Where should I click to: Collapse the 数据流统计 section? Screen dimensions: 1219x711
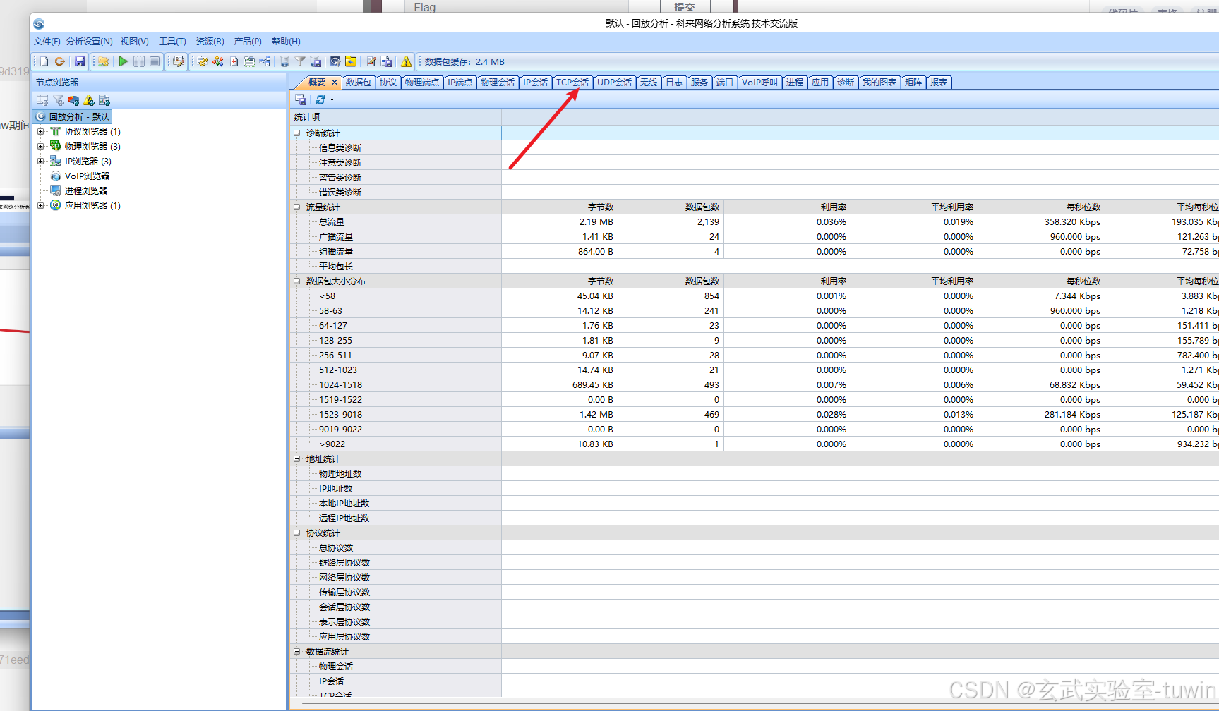(x=297, y=651)
